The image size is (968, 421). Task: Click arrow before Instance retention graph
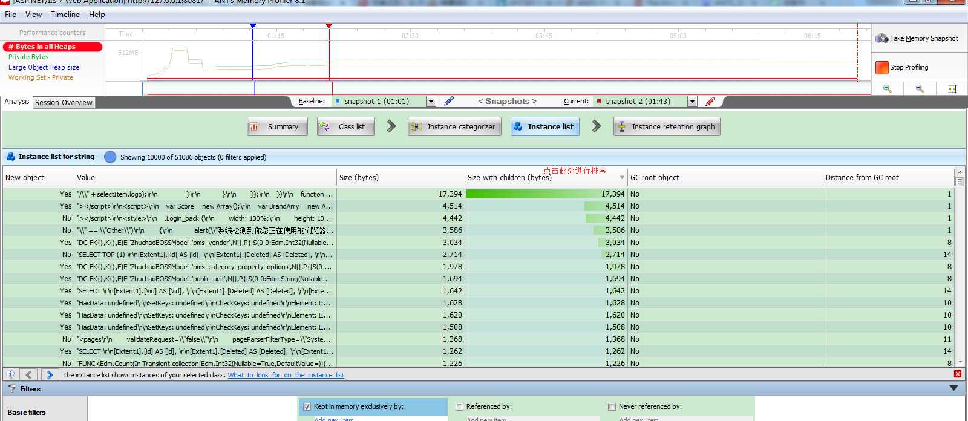pyautogui.click(x=597, y=126)
